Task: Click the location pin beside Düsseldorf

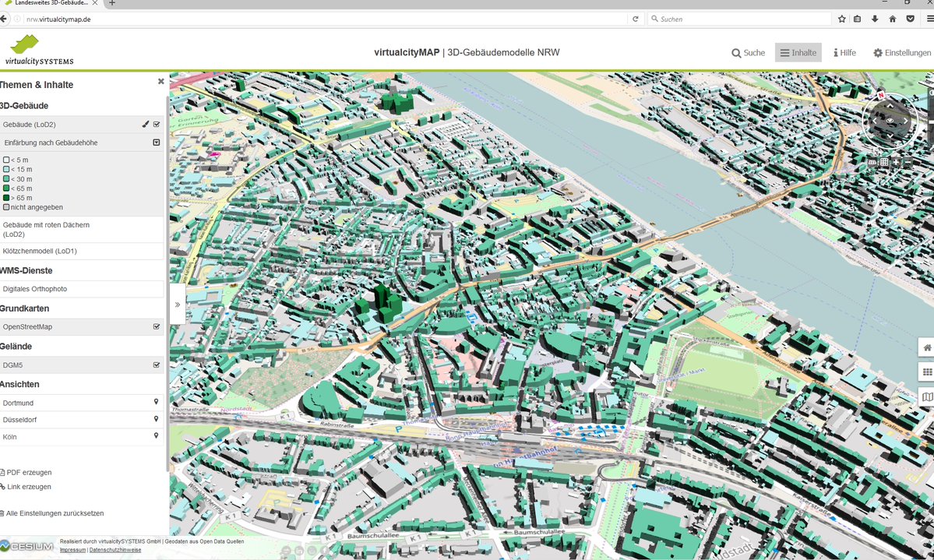Action: coord(156,419)
